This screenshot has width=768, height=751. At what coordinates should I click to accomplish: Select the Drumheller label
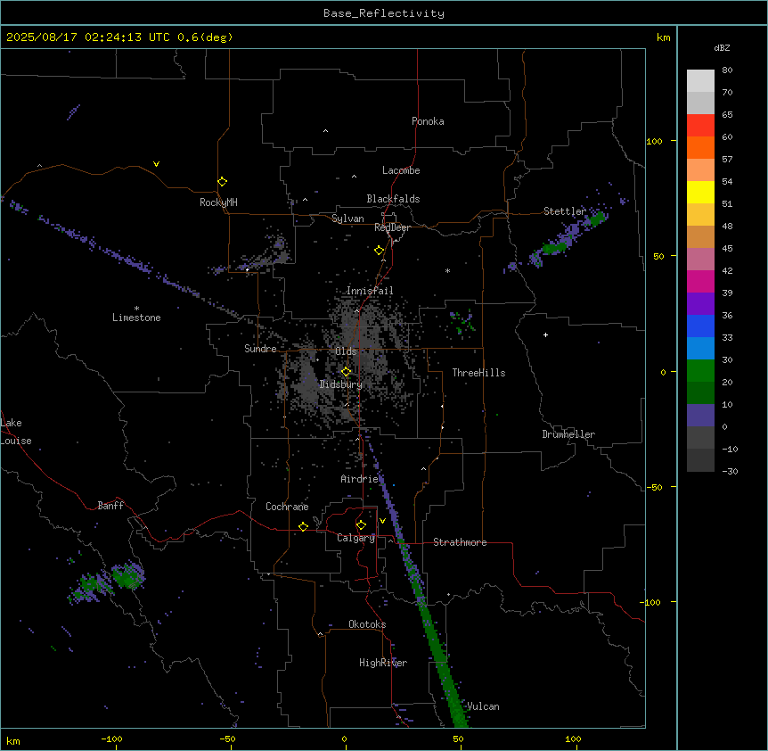[x=568, y=434]
